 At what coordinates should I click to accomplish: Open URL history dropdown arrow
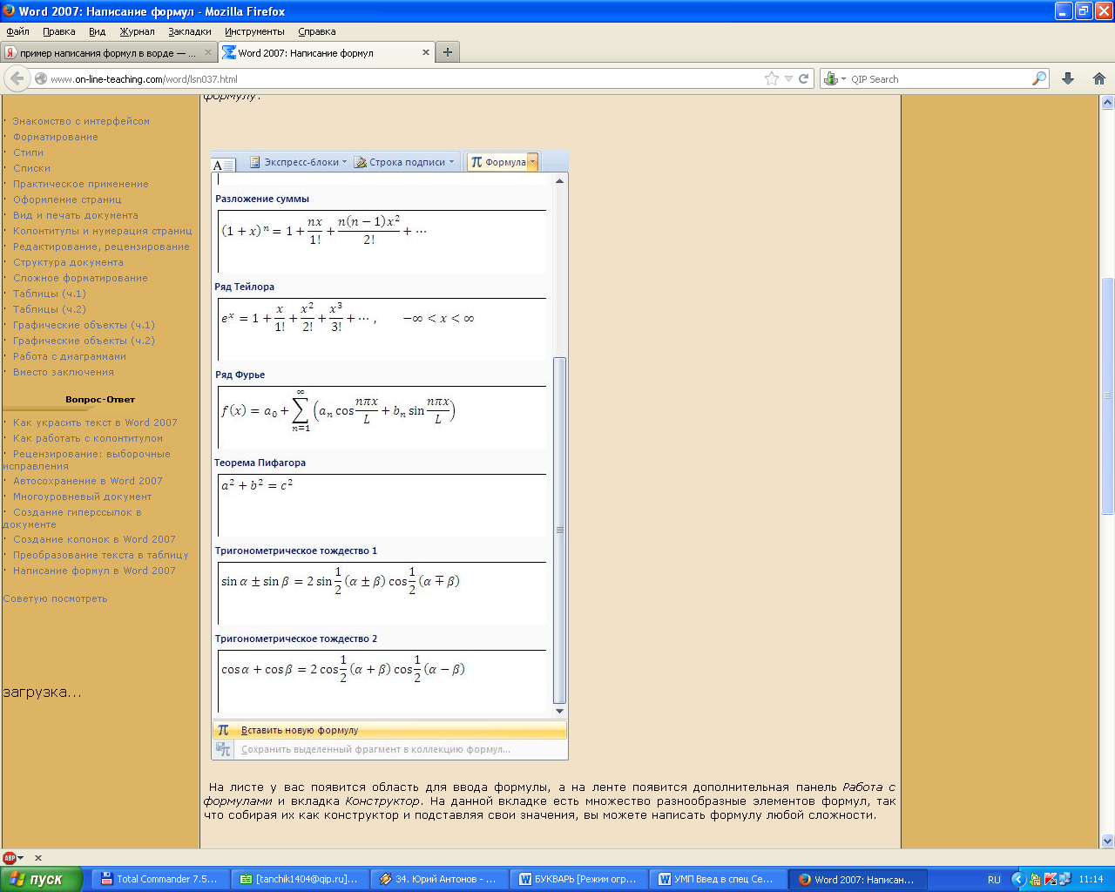coord(788,78)
